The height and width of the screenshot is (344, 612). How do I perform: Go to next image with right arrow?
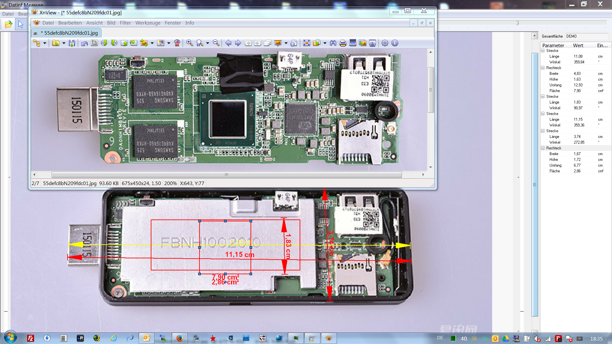pos(238,43)
